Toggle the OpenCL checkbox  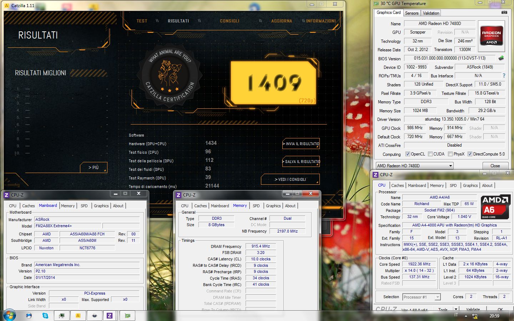[408, 154]
